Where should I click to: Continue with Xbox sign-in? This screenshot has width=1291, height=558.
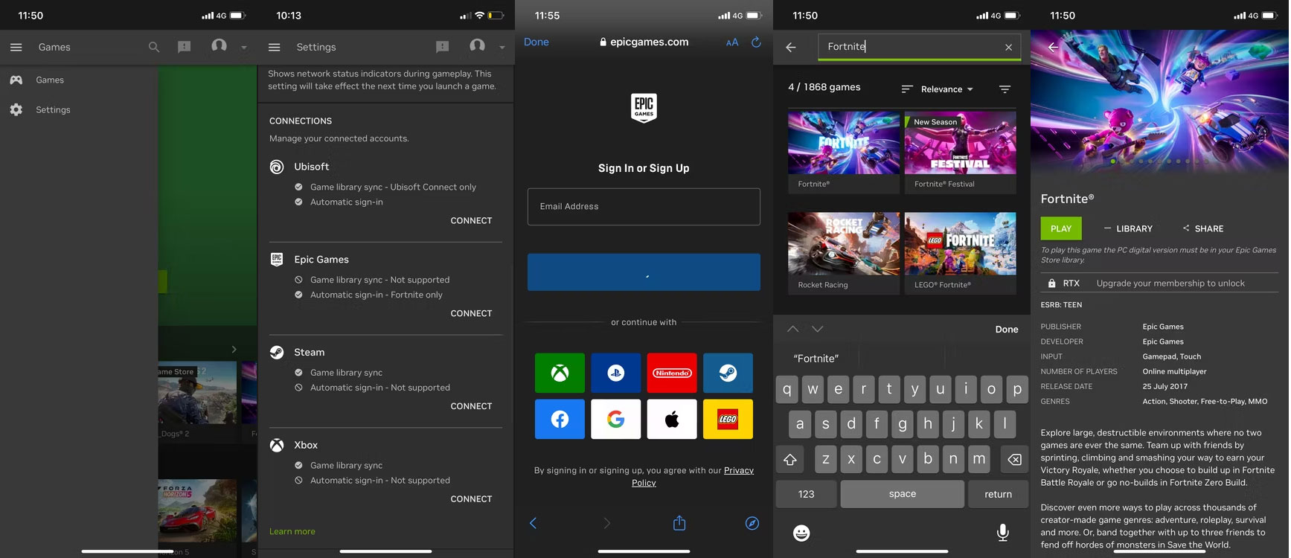click(560, 373)
